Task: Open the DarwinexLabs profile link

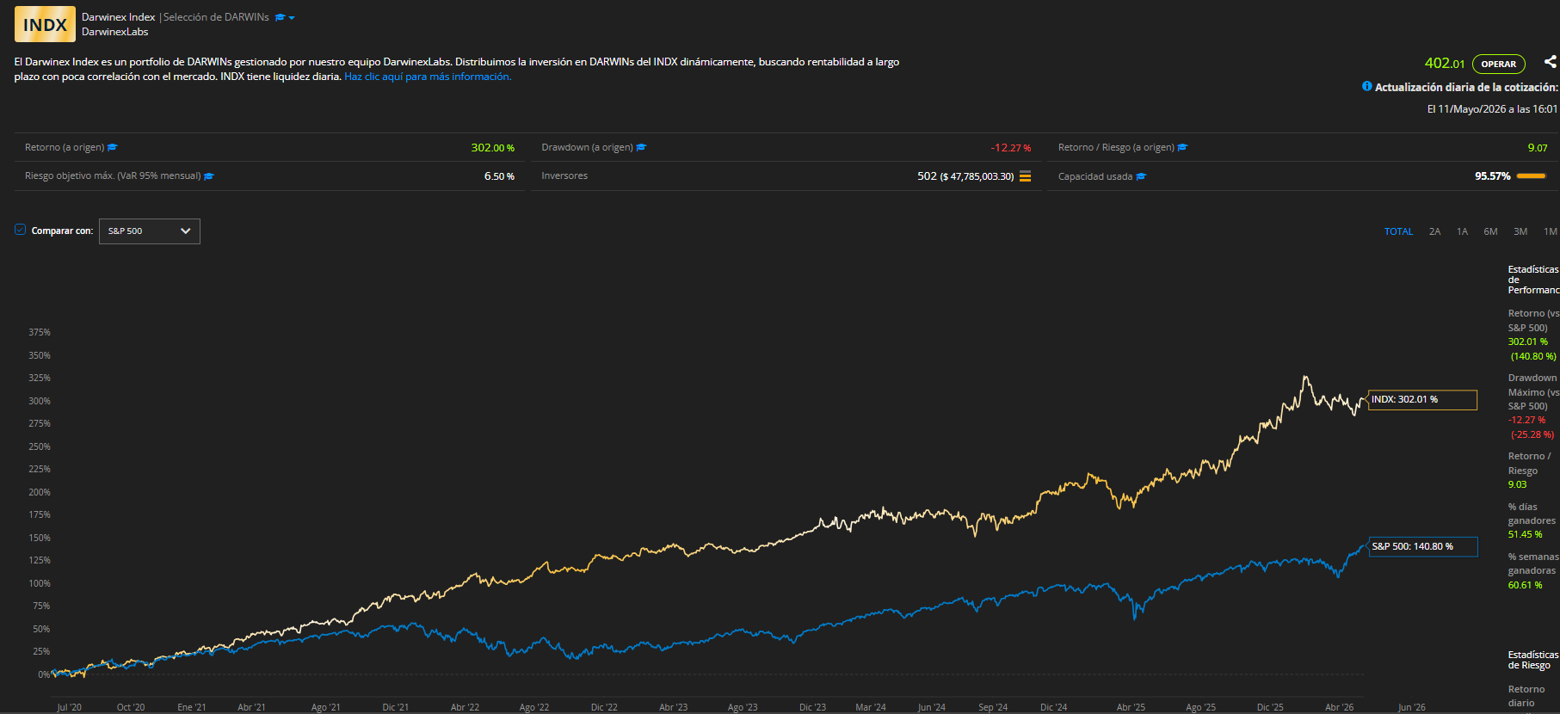Action: tap(114, 32)
